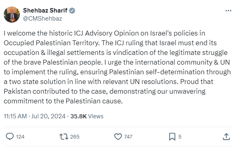The width and height of the screenshot is (238, 149).
Task: Open Shehbaz Sharif's profile picture
Action: (12, 15)
